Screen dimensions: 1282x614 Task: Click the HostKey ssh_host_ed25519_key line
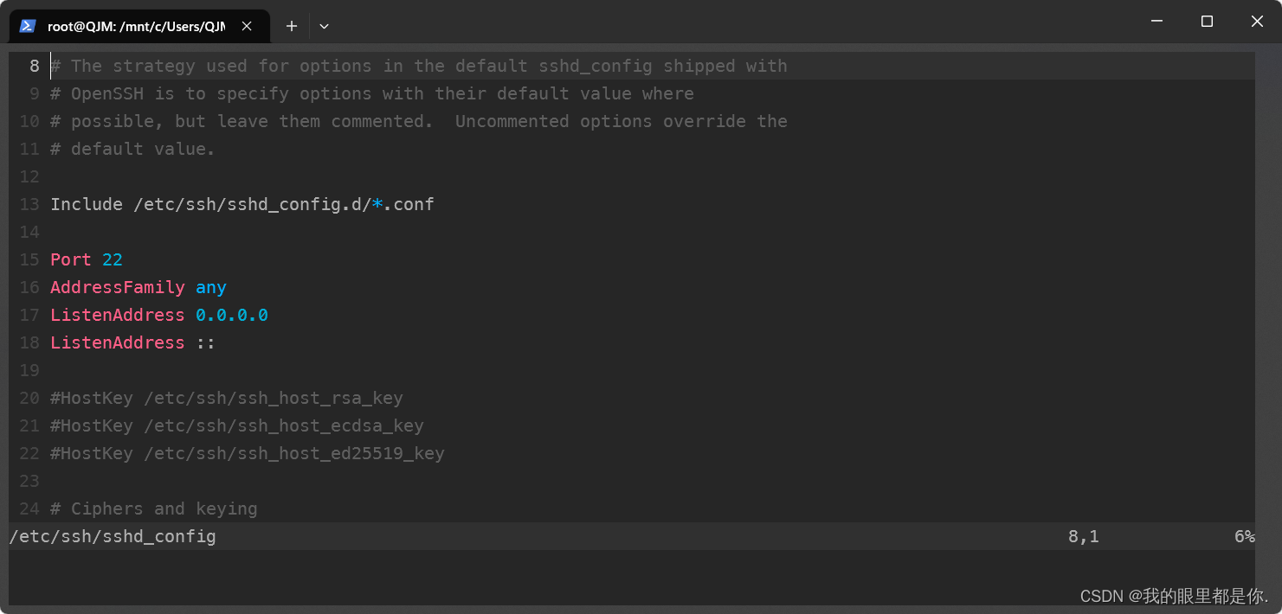(247, 453)
